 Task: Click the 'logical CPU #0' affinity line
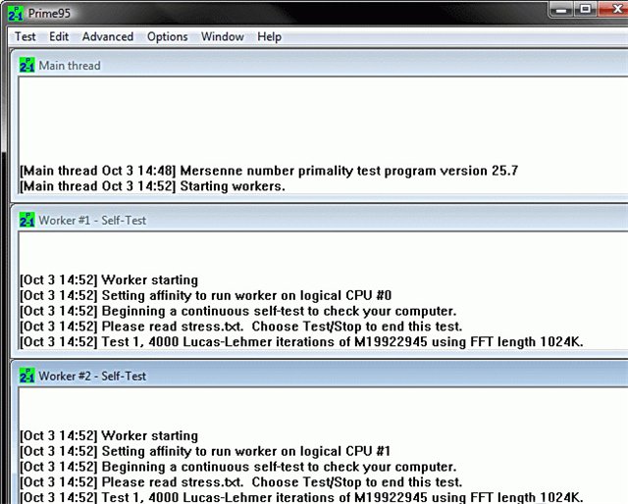[205, 295]
